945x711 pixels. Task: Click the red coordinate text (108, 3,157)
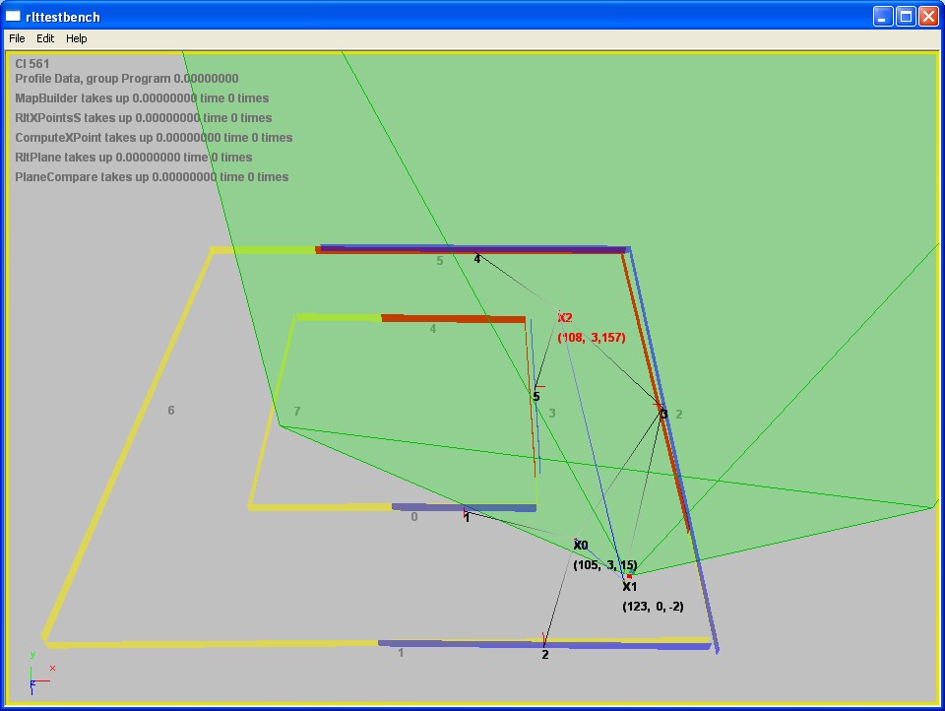tap(592, 338)
